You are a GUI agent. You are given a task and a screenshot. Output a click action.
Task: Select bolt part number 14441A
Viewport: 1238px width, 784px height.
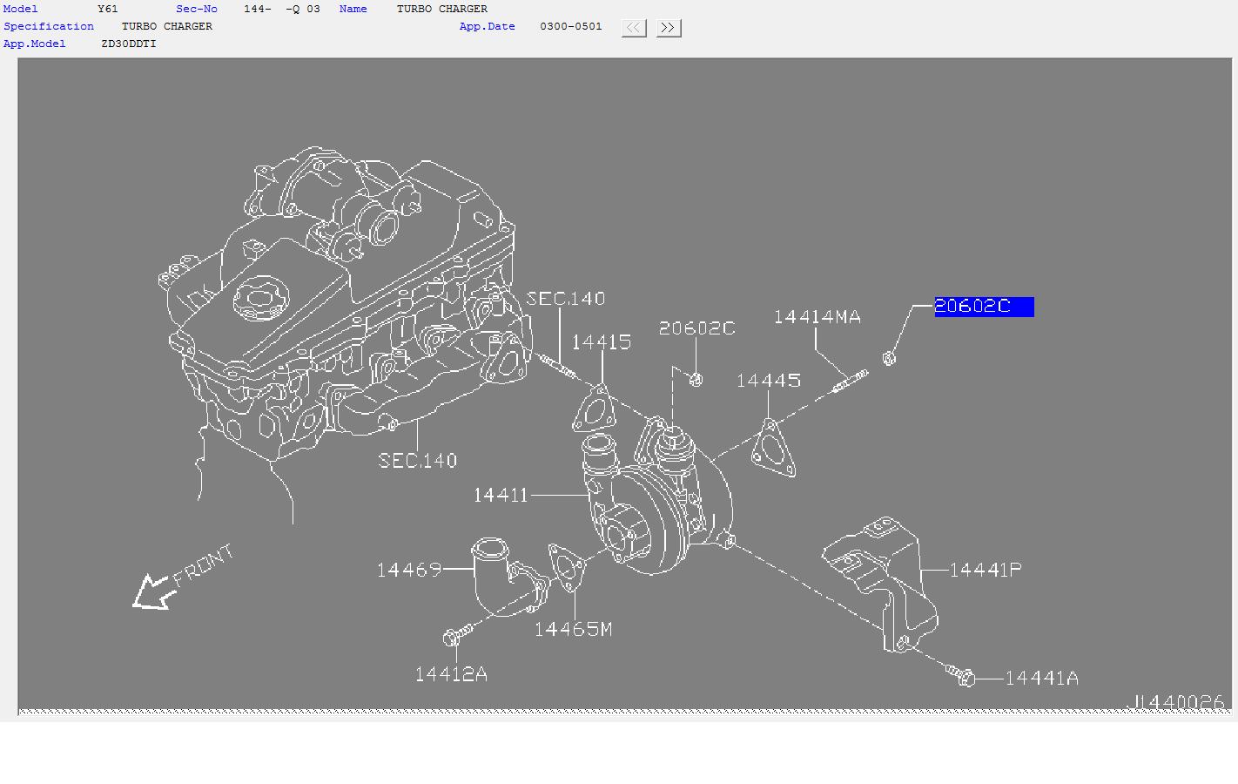pos(1041,678)
